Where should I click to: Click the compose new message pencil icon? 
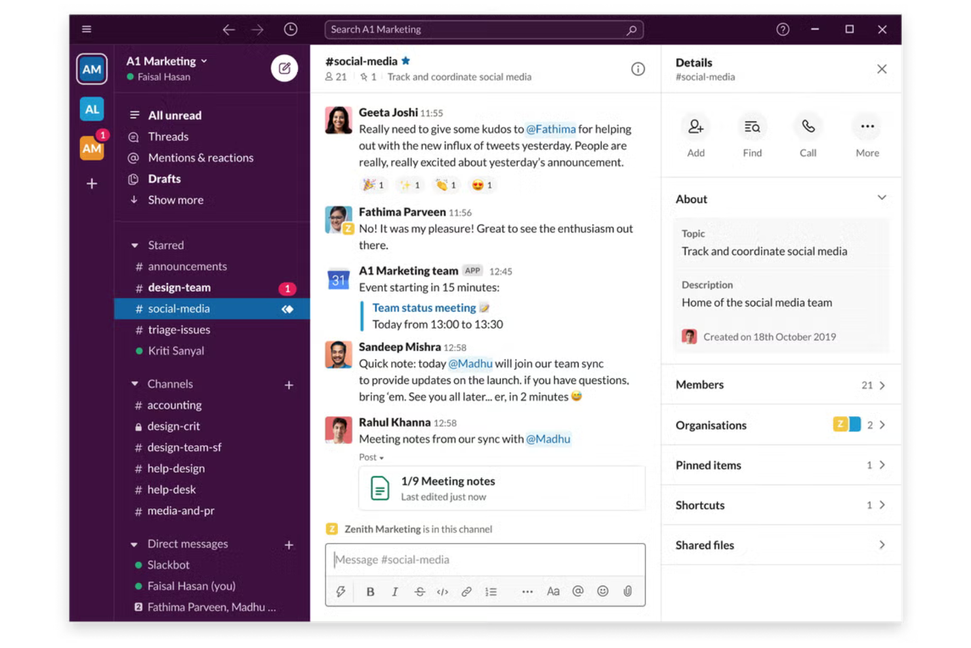tap(284, 68)
